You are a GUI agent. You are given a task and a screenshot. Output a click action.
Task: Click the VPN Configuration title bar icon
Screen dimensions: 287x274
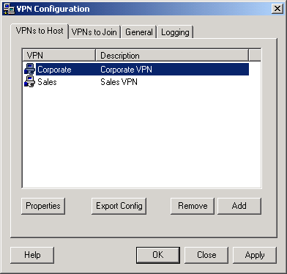click(x=9, y=9)
